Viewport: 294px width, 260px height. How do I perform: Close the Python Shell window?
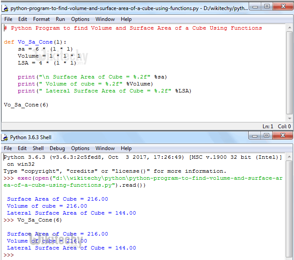283,136
